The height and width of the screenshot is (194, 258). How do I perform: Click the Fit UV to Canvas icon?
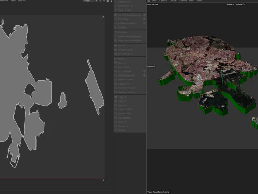pos(116,50)
